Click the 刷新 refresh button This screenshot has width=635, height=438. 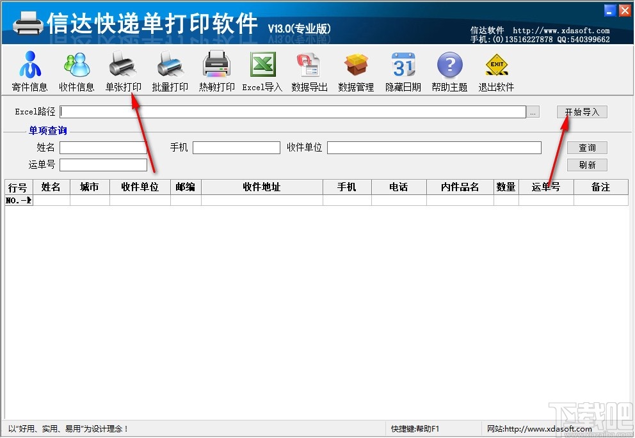[587, 164]
